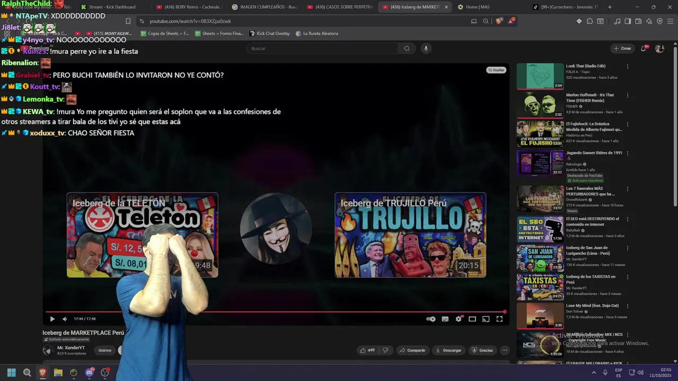Screen dimensions: 678x381
Task: Toggle the autoplay switch in player
Action: tap(431, 319)
